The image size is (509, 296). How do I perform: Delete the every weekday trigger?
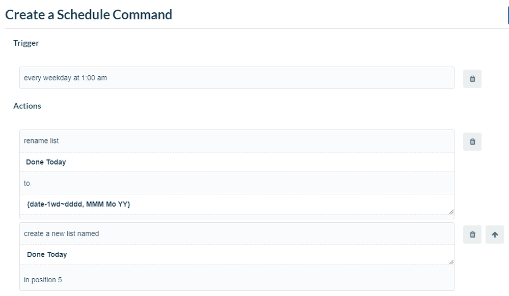pos(472,79)
